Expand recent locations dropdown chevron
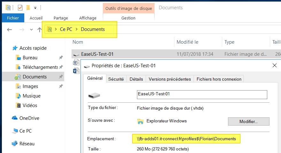The width and height of the screenshot is (281, 153). tap(31, 30)
